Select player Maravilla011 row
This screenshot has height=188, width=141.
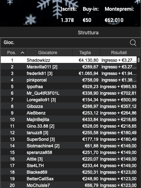[68, 67]
